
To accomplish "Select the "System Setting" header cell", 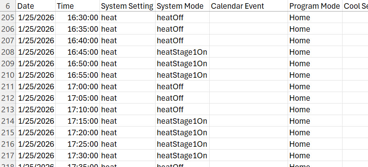I will [x=127, y=6].
